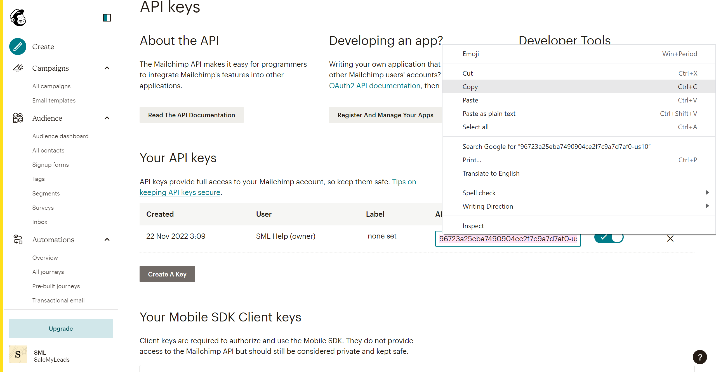Open Inbox in sidebar
This screenshot has height=372, width=716.
(40, 222)
